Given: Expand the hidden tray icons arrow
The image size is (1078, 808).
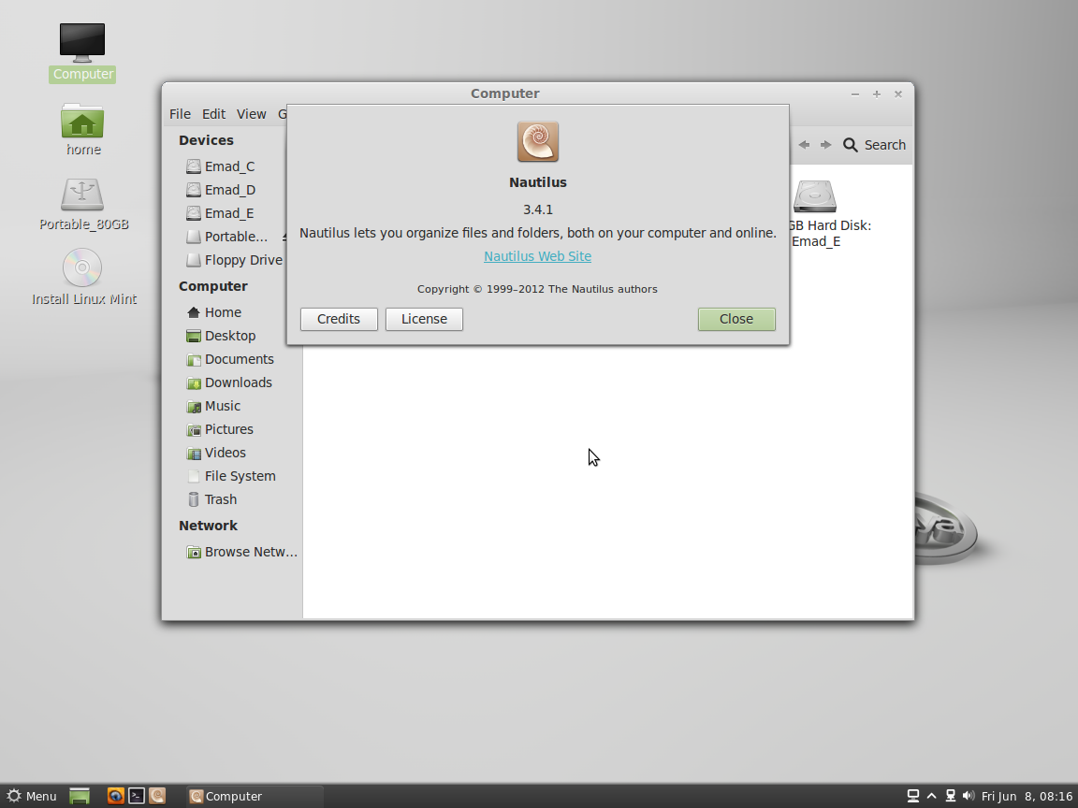Looking at the screenshot, I should click(x=932, y=796).
